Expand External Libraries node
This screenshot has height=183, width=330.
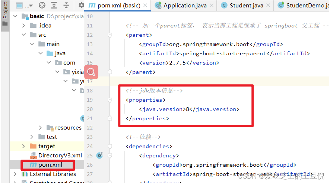(x=15, y=174)
